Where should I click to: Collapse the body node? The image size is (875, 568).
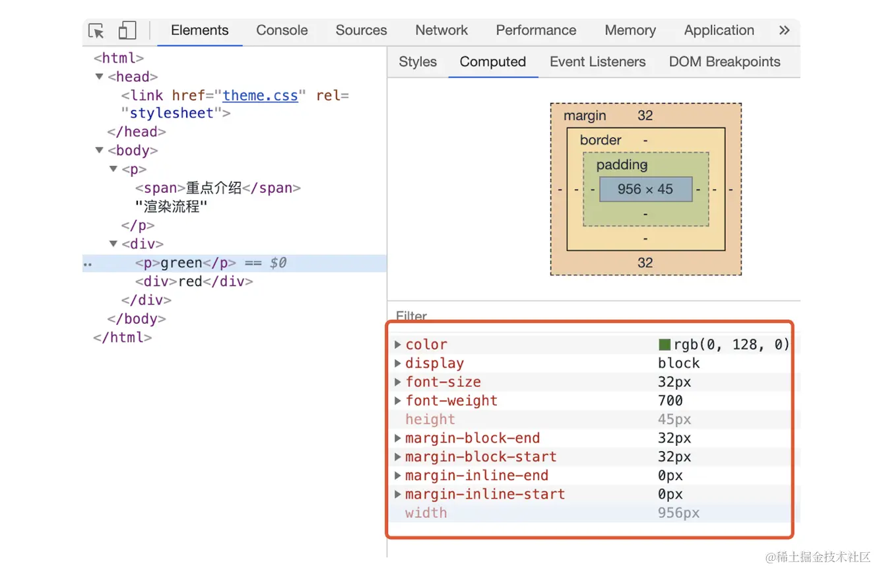pos(99,151)
